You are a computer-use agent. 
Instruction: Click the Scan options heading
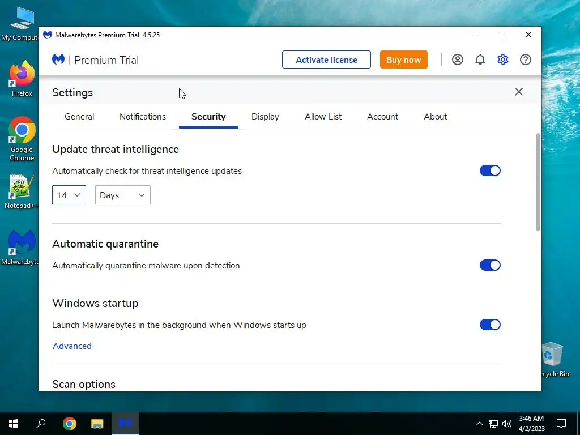point(84,384)
